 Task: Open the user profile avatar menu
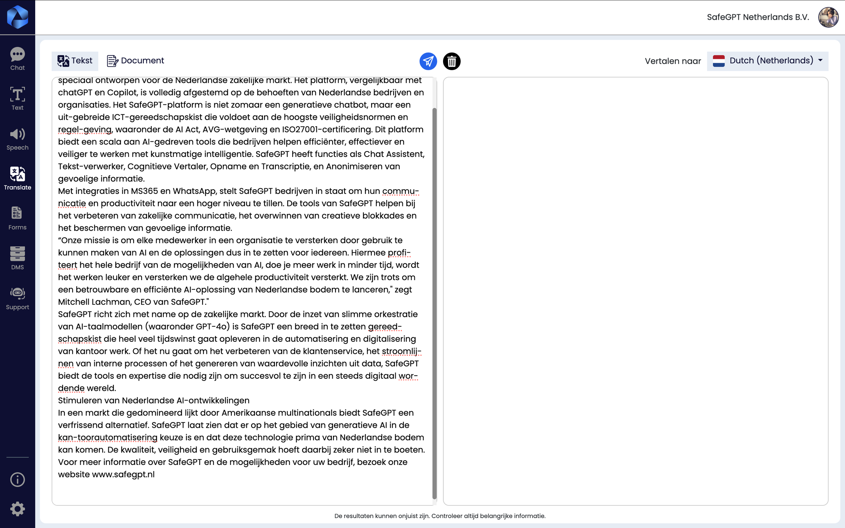click(x=828, y=17)
